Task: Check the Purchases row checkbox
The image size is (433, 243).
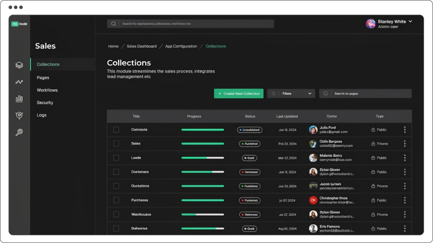Action: coord(116,200)
